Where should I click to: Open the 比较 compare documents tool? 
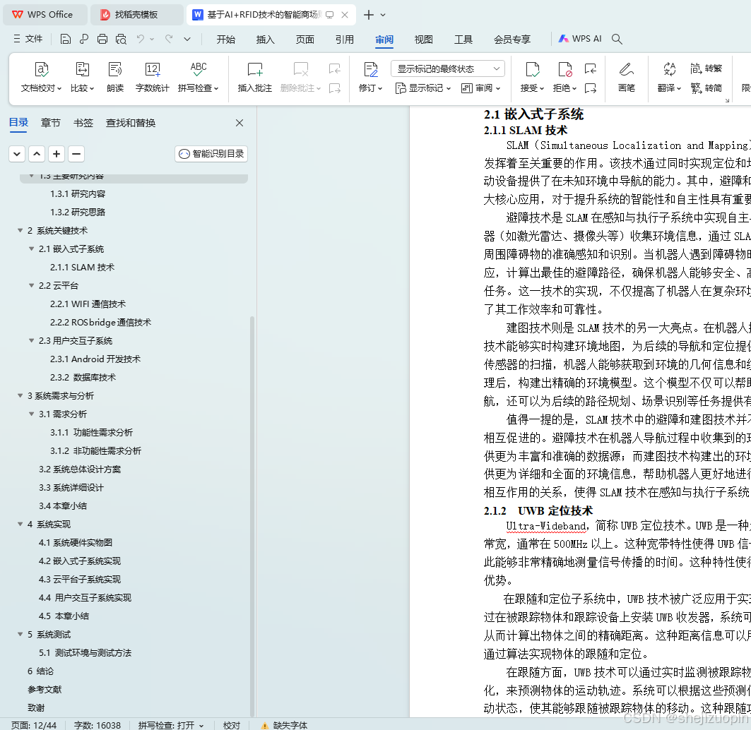point(83,78)
